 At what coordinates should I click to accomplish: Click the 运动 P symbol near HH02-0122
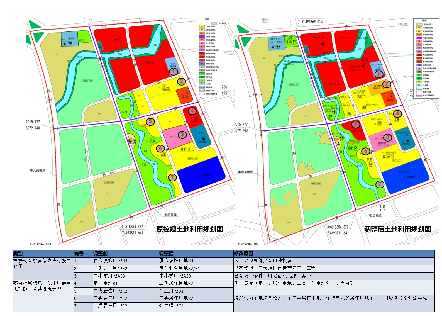coord(294,42)
